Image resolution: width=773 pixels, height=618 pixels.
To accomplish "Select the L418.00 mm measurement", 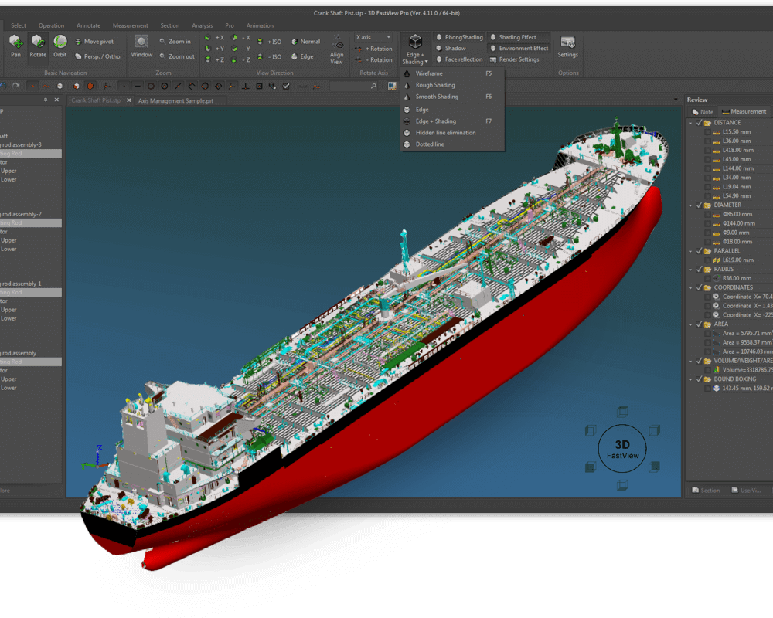I will (x=738, y=151).
